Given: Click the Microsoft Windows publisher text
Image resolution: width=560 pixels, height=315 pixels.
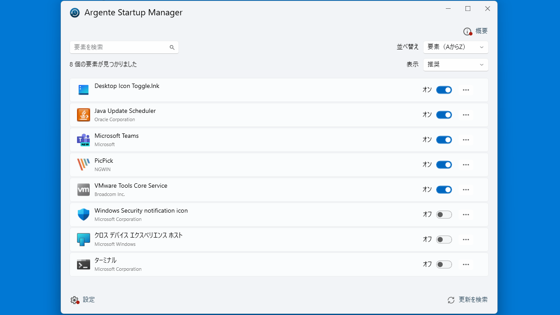Looking at the screenshot, I should pos(115,244).
